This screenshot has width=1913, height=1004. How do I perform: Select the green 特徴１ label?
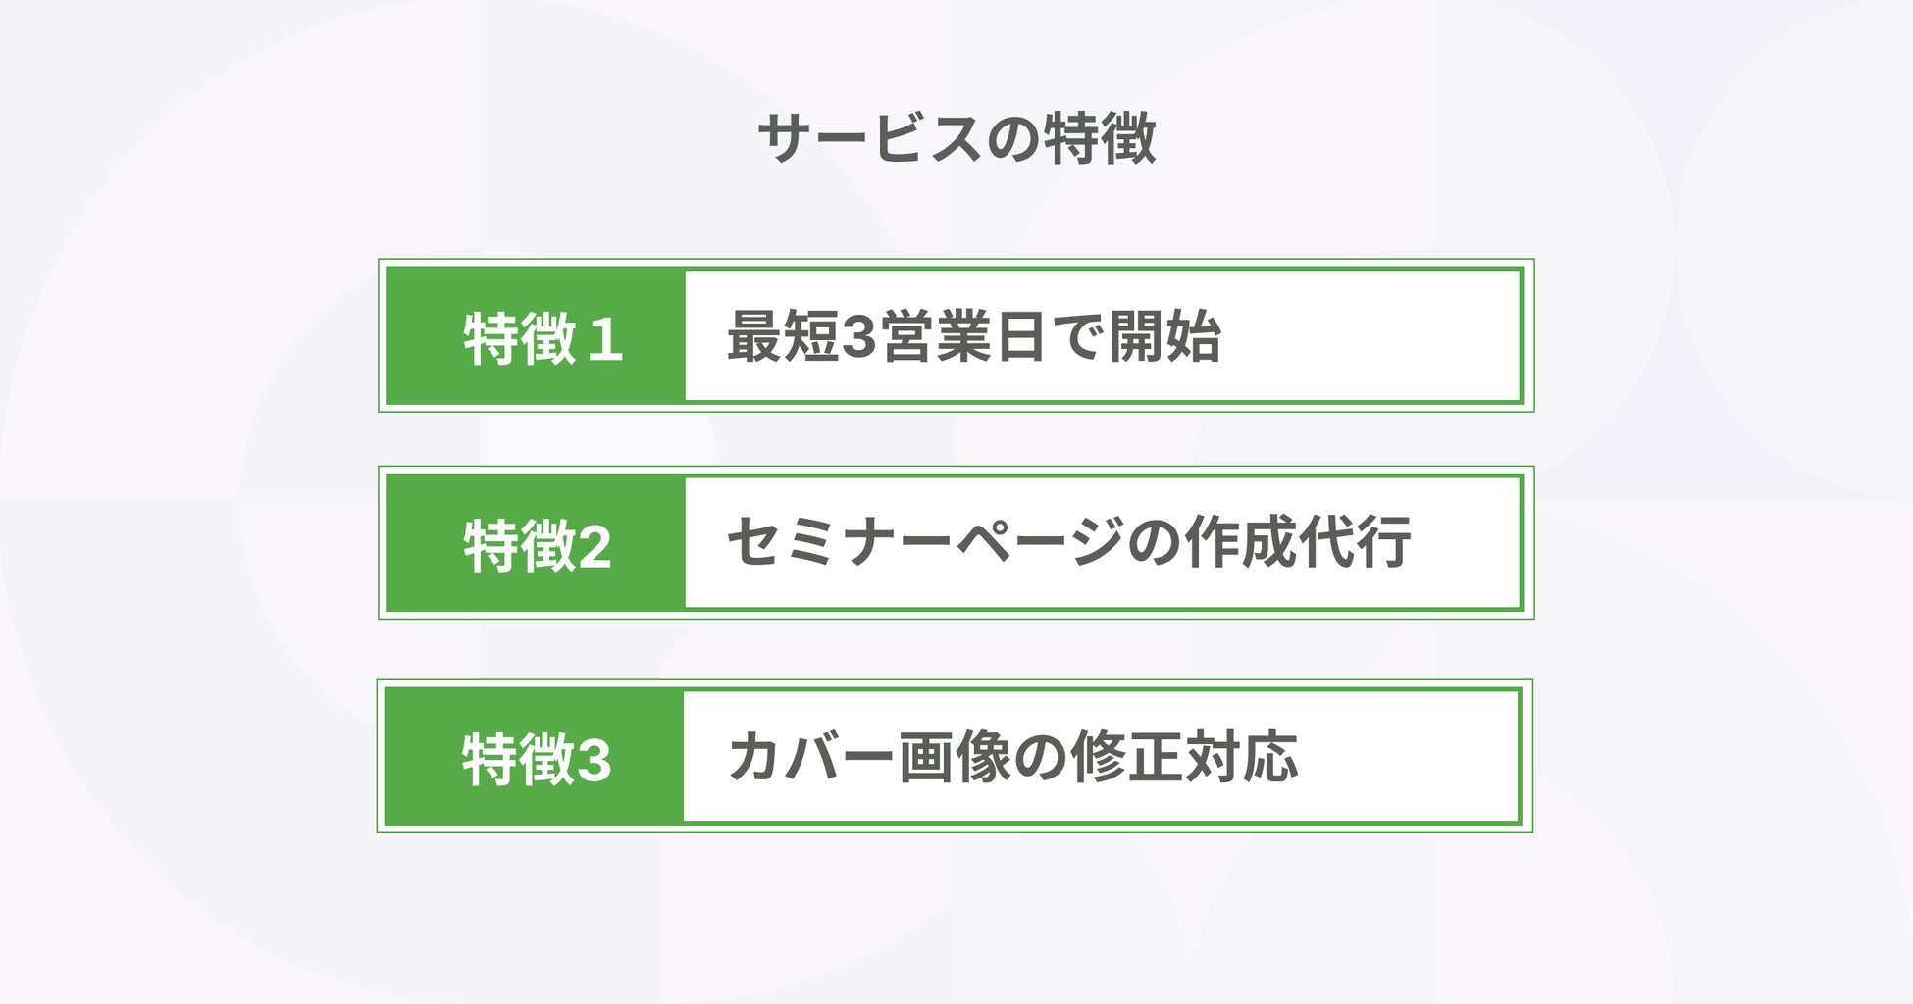(536, 335)
